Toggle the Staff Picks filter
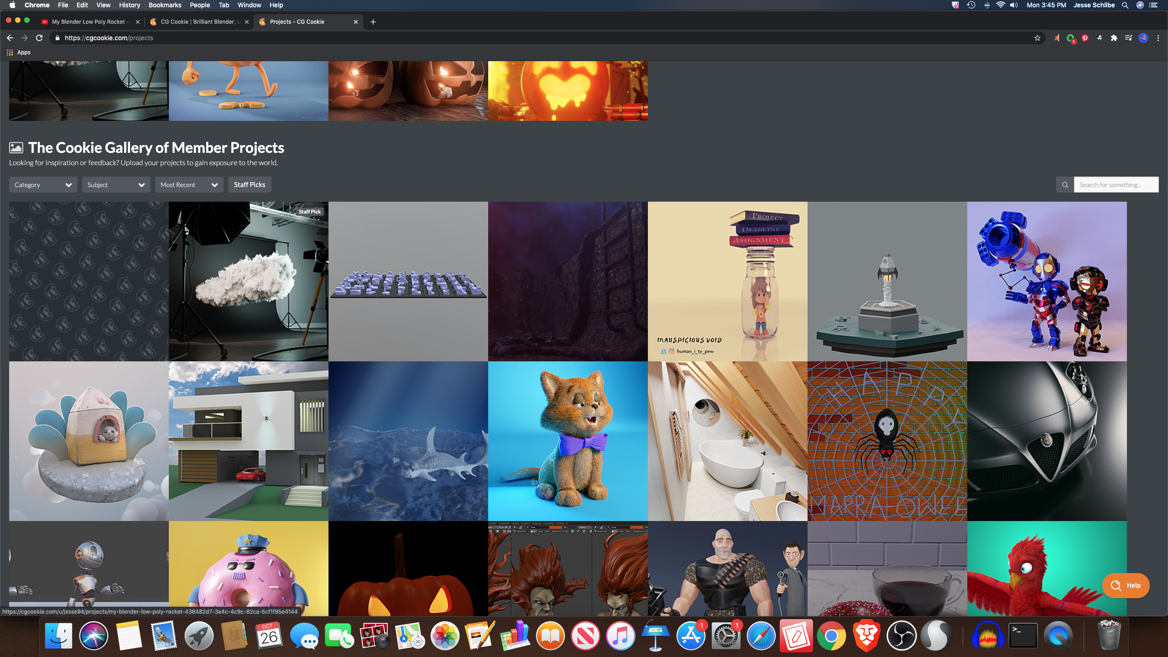1168x657 pixels. click(249, 185)
